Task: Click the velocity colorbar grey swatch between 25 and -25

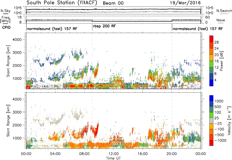Action: click(211, 121)
